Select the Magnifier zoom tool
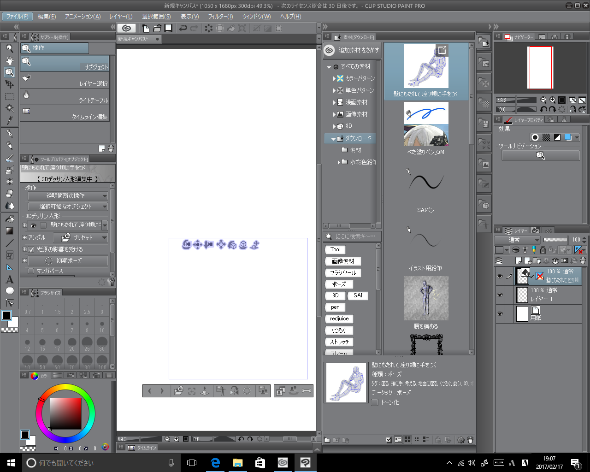Screen dimensions: 590x472 point(9,48)
